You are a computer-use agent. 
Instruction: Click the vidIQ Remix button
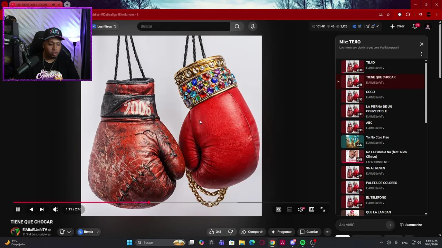tap(85, 232)
